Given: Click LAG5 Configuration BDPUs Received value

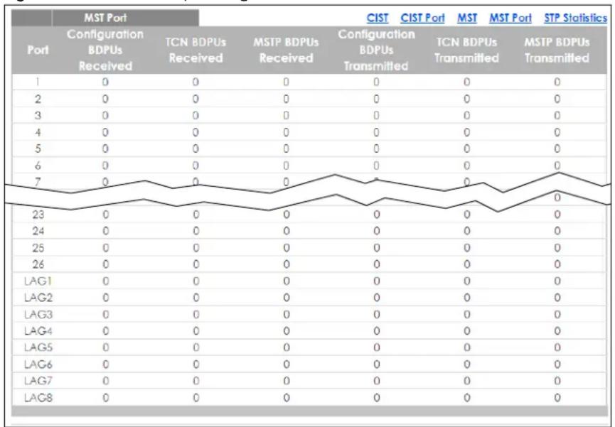Looking at the screenshot, I should pos(105,347).
